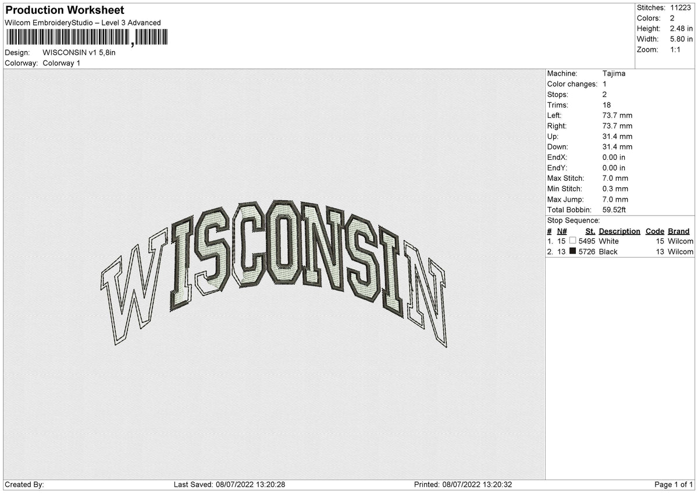Click the EndX value '0.00 in'
Image resolution: width=698 pixels, height=493 pixels.
tap(614, 158)
